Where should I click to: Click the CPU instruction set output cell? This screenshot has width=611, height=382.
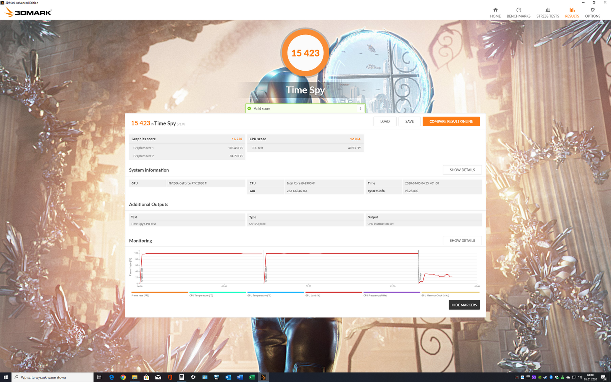point(423,224)
